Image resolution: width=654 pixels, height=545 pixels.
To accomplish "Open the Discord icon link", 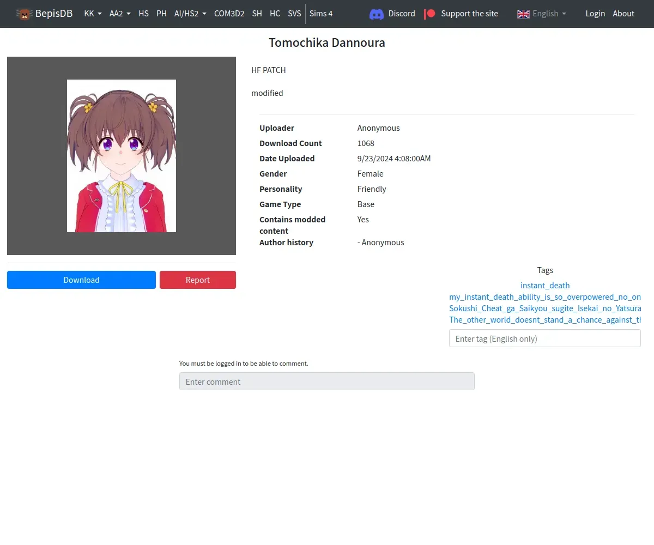I will click(377, 14).
